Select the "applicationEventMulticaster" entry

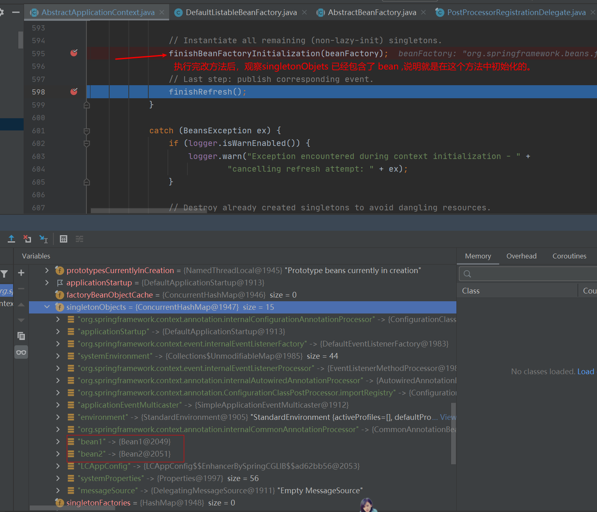242,405
